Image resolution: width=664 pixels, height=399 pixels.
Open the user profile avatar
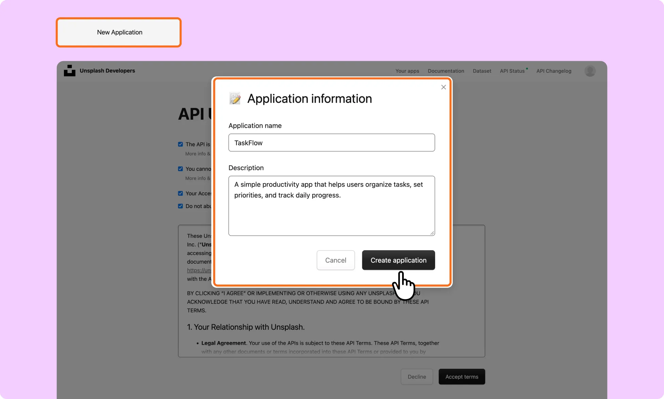590,71
